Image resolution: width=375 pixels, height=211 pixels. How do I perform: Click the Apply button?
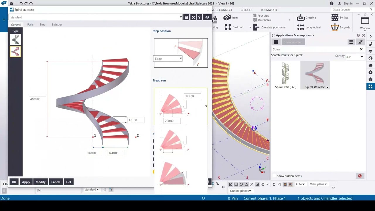[x=26, y=182]
